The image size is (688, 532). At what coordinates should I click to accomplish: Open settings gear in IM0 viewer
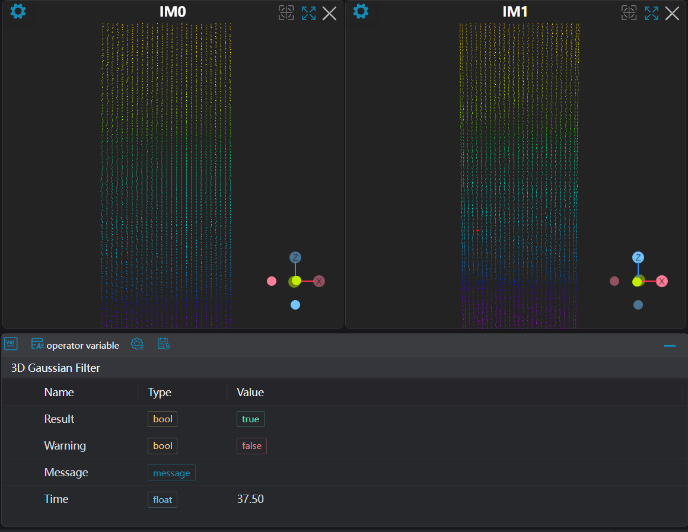pyautogui.click(x=18, y=11)
